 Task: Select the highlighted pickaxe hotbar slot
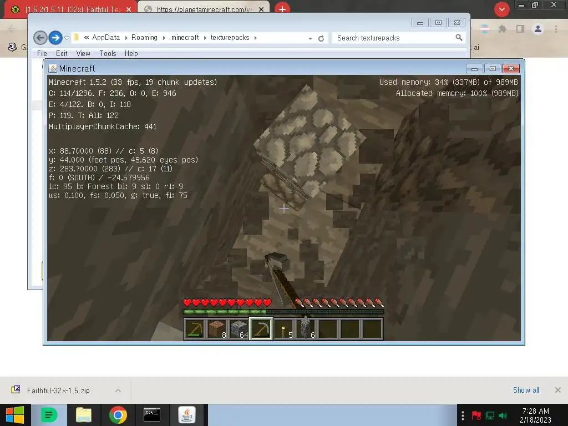tap(261, 329)
